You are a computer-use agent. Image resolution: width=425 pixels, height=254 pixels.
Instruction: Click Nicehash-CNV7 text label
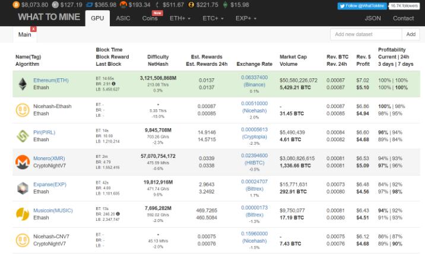51,236
